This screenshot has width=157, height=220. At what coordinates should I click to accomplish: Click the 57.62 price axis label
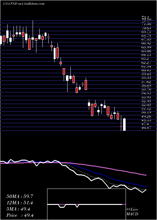[x=146, y=81]
